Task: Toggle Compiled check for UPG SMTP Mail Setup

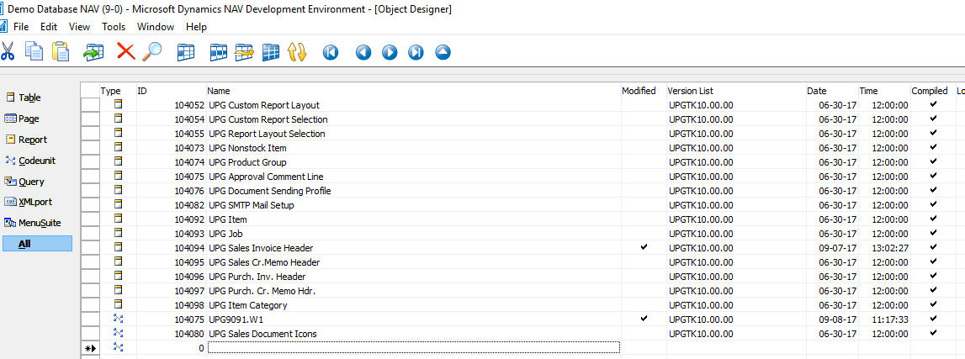Action: coord(933,204)
